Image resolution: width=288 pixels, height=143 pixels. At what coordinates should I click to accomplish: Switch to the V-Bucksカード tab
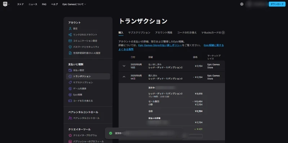(x=211, y=33)
